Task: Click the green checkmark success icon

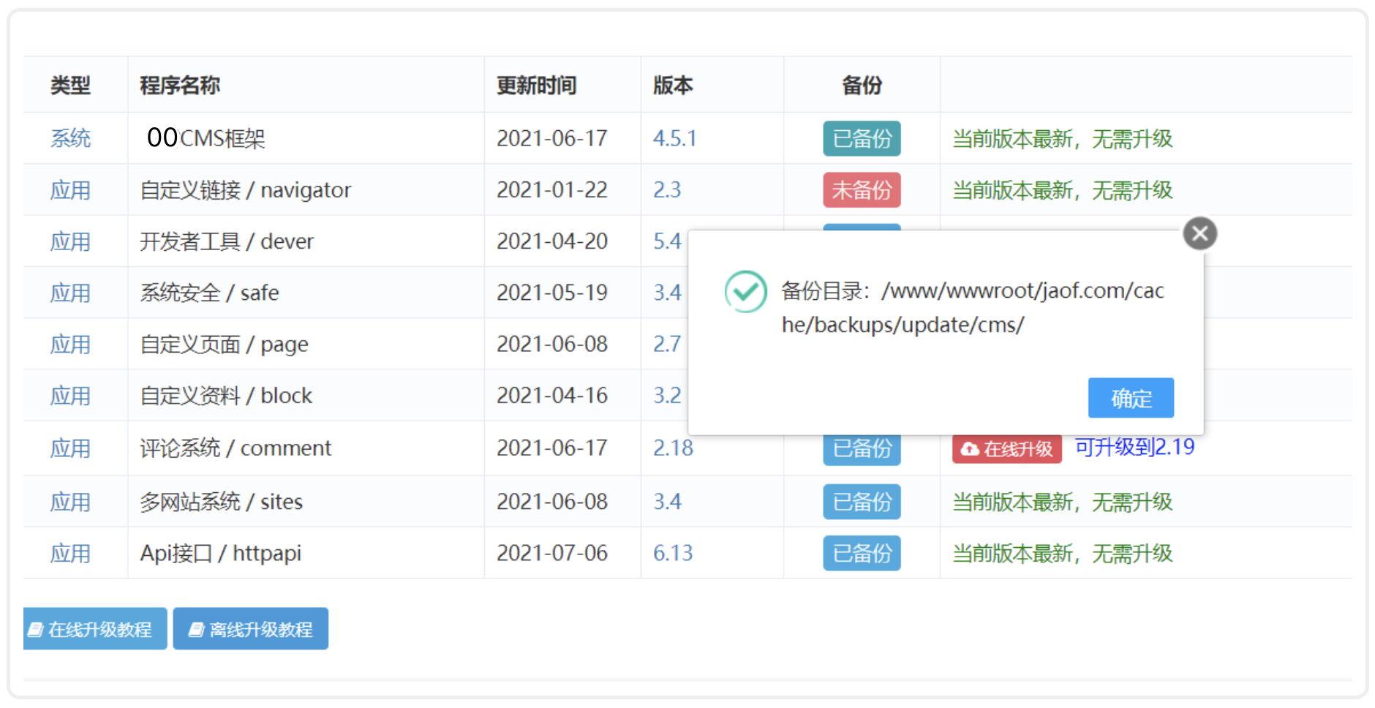Action: (745, 291)
